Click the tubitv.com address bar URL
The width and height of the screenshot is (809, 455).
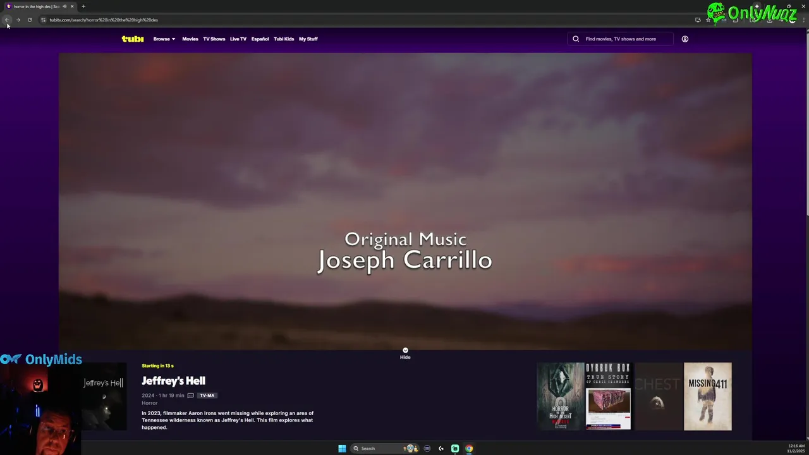[104, 20]
